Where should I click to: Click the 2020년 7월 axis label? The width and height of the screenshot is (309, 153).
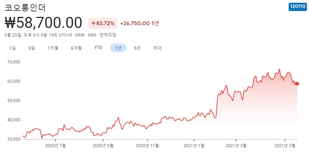point(55,146)
